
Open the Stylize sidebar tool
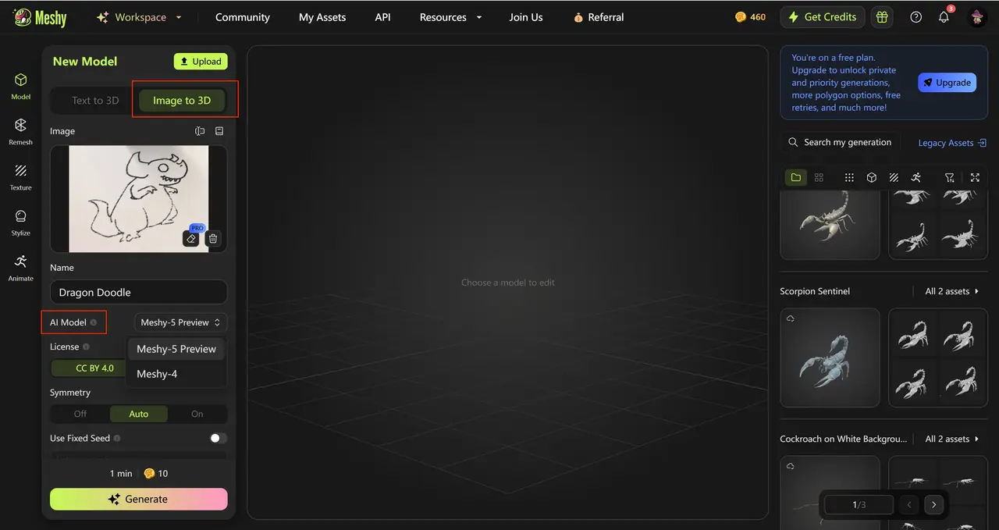[x=20, y=220]
